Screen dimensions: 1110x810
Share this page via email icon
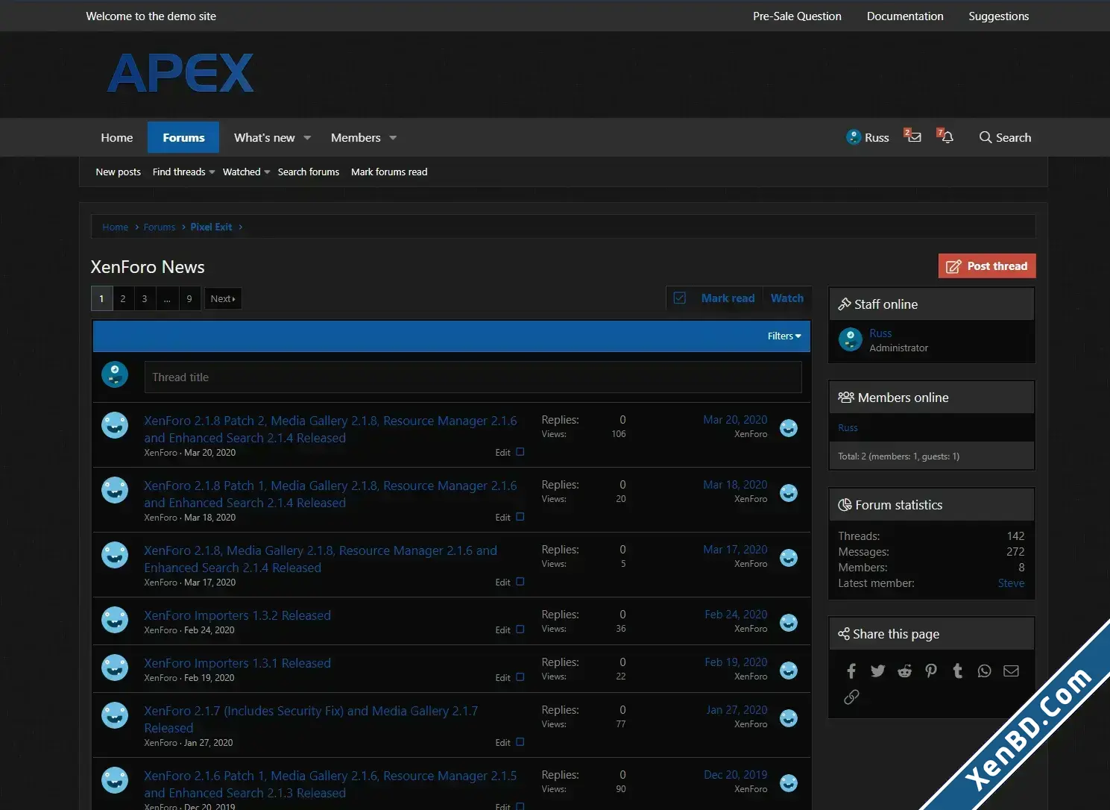[1011, 671]
